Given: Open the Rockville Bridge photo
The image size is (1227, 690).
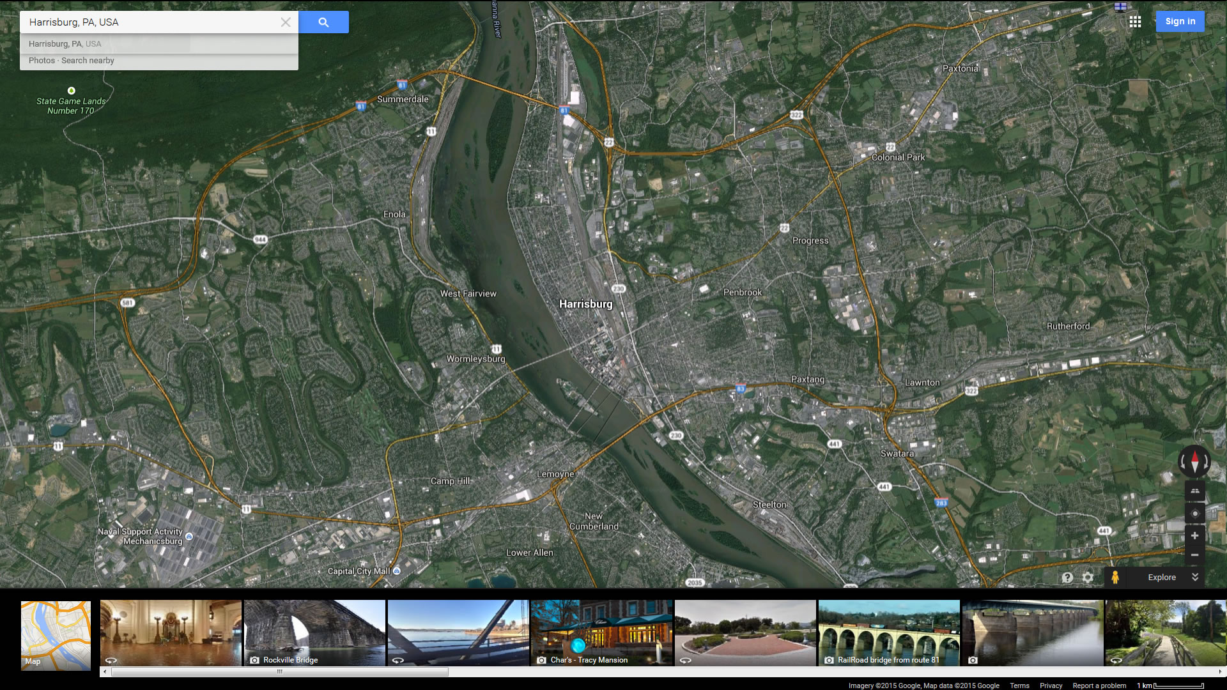Looking at the screenshot, I should click(x=314, y=632).
